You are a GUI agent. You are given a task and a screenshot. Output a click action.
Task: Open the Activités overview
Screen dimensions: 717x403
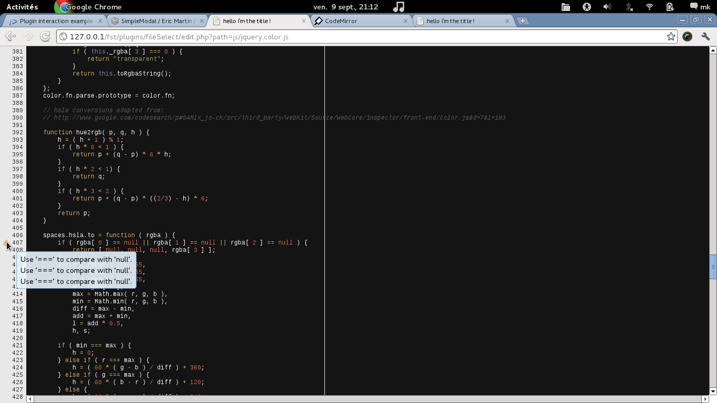coord(22,7)
